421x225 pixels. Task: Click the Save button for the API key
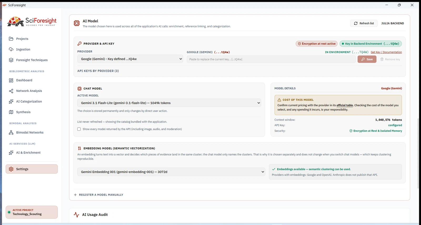[x=367, y=59]
